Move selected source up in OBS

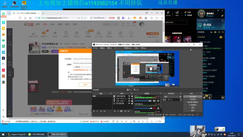click(125, 111)
